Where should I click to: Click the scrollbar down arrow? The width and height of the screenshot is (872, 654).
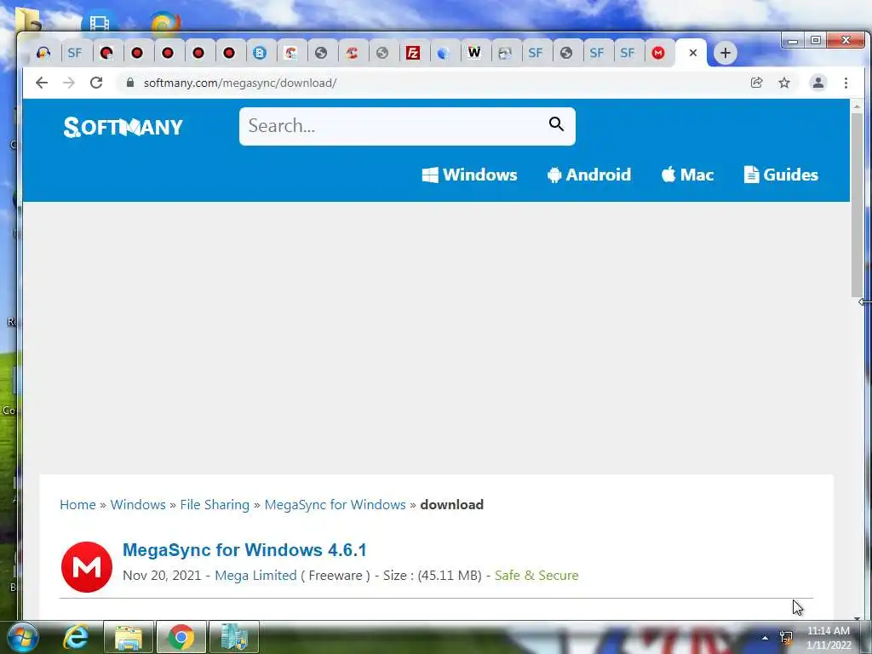(x=857, y=617)
